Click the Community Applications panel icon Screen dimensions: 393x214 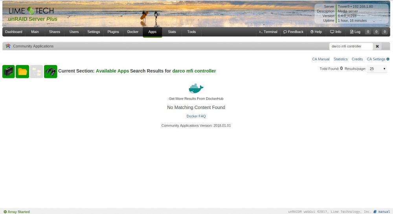point(8,46)
